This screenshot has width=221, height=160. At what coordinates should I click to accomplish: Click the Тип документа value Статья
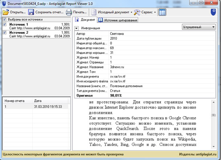115,91
